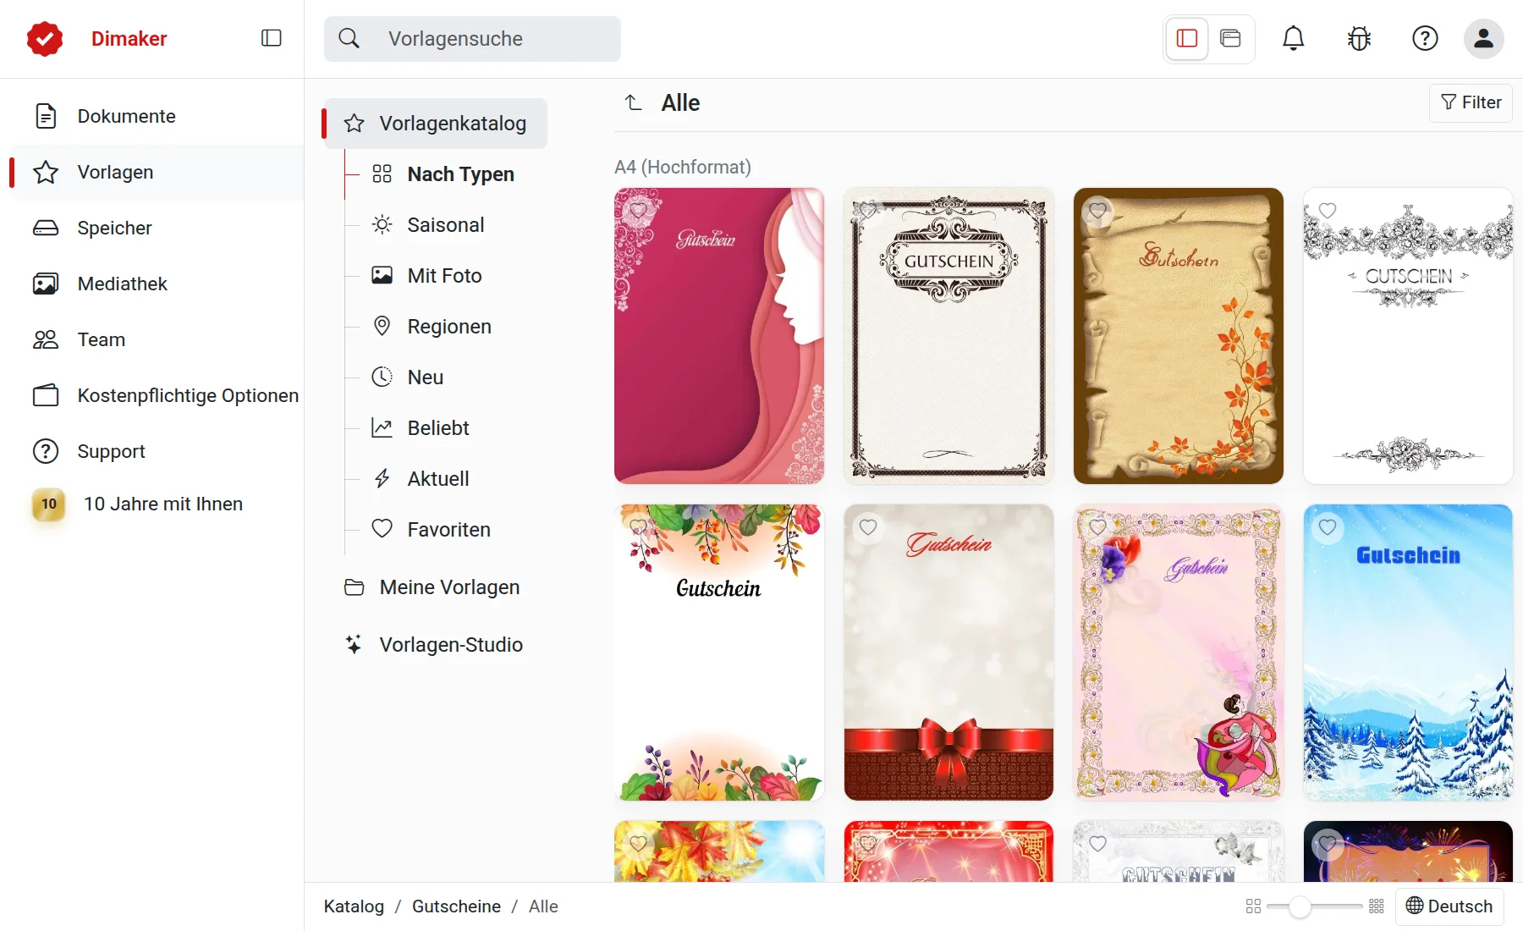Favorite the red ribbon bow Gutschein template
Screen dimensions: 1523x931
pos(868,527)
